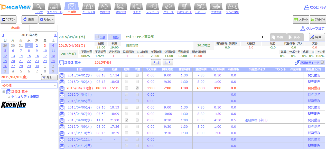The width and height of the screenshot is (326, 149).
Task: Open the 施設予約 meeting room icon
Action: point(120,6)
